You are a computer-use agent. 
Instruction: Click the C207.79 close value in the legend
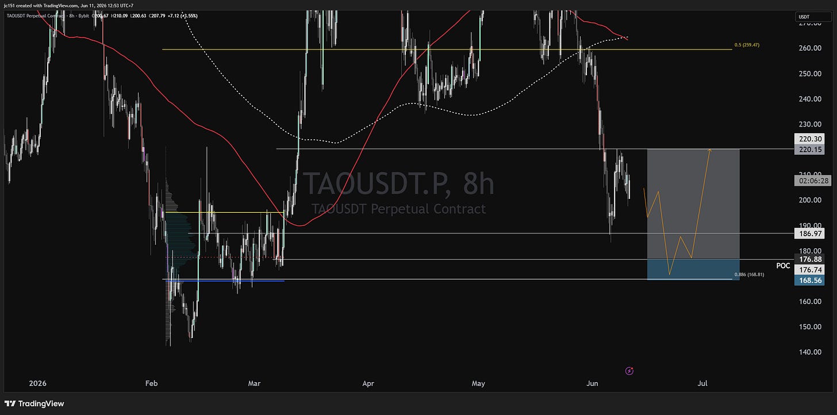(158, 16)
